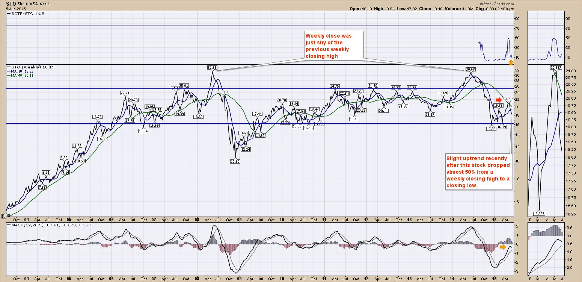Click the "Weekly close was just shy" annotation note

[x=333, y=46]
